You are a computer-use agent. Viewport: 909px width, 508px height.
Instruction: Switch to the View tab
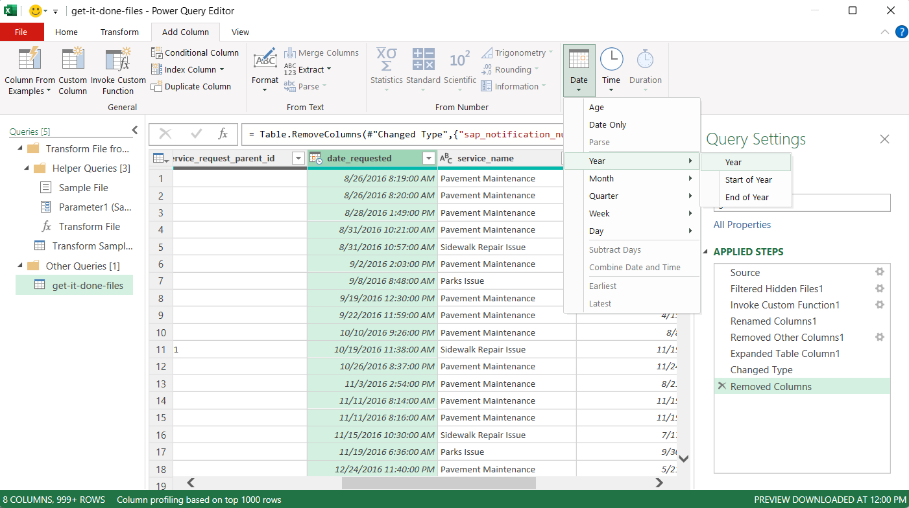240,32
